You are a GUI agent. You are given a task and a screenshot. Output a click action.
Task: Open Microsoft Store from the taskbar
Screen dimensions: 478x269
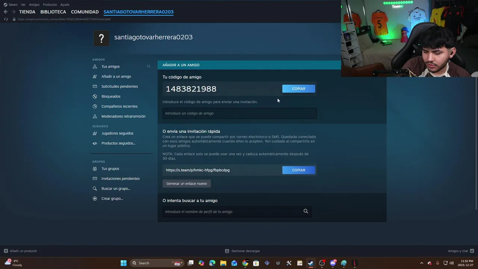pyautogui.click(x=256, y=263)
